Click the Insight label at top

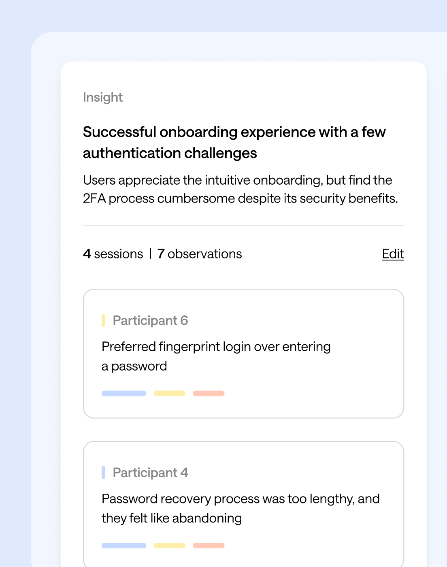coord(103,97)
